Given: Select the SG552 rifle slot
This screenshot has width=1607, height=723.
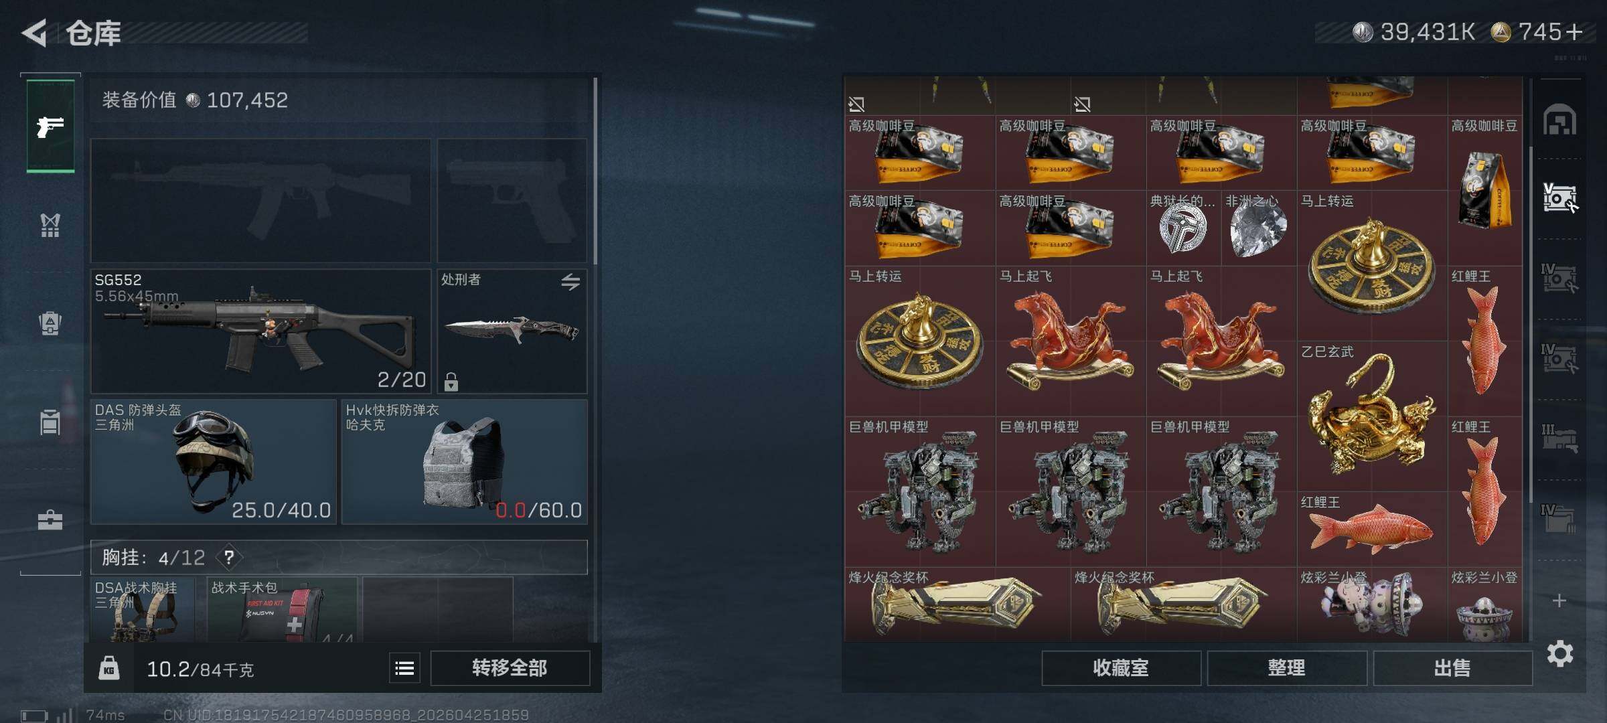Looking at the screenshot, I should [260, 331].
